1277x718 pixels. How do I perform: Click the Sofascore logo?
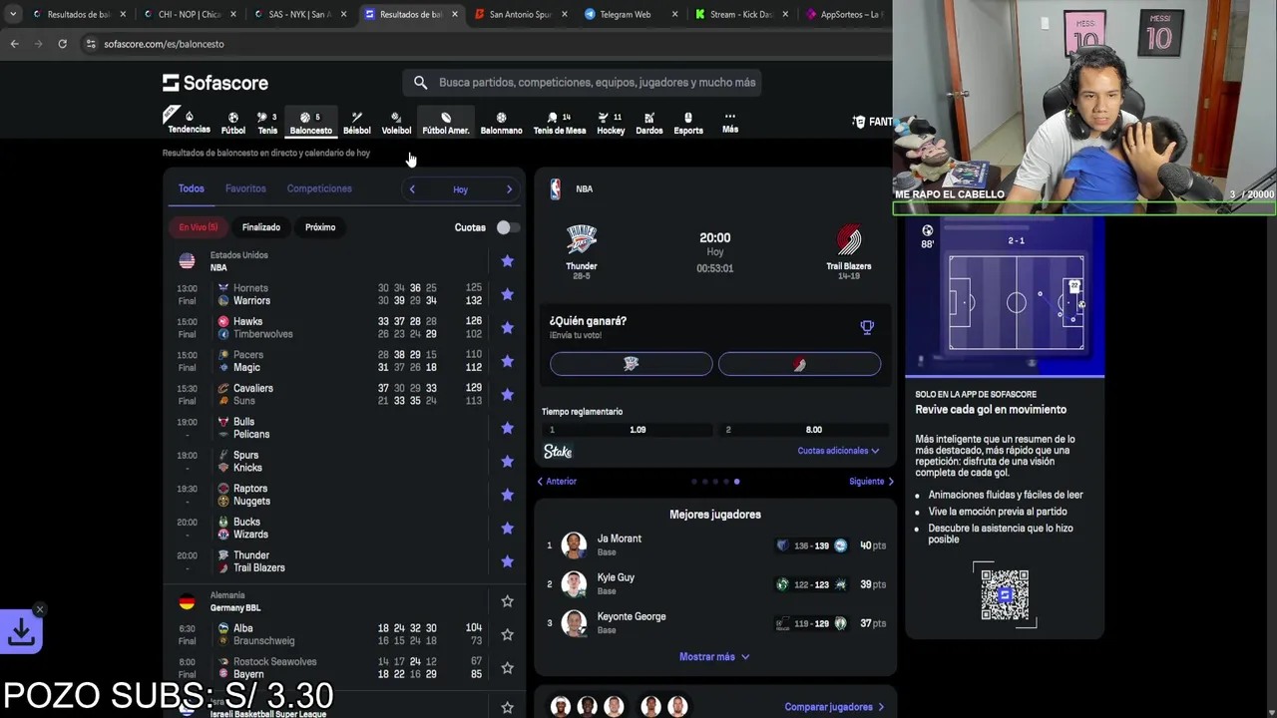(215, 83)
